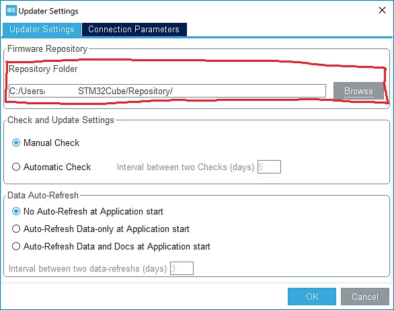Choose Auto-Refresh Data and Docs option
This screenshot has height=310, width=394.
click(111, 246)
